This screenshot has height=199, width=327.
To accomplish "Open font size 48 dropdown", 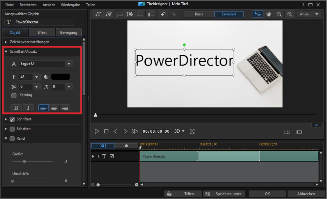I will click(37, 77).
